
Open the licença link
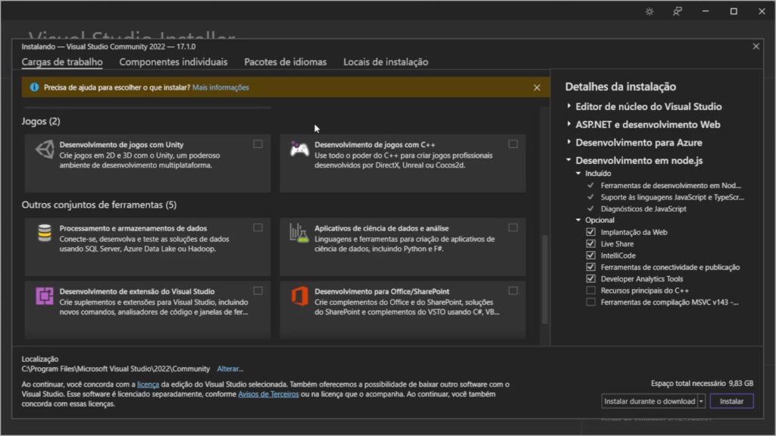148,384
